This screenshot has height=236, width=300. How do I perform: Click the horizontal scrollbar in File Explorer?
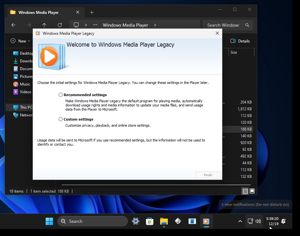pyautogui.click(x=156, y=185)
